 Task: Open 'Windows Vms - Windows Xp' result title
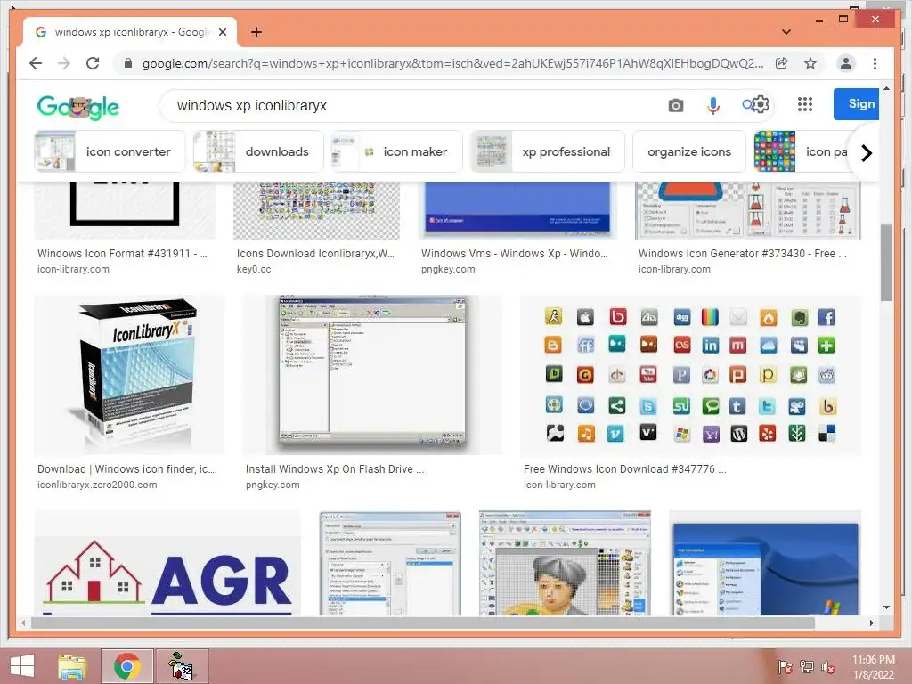point(514,254)
